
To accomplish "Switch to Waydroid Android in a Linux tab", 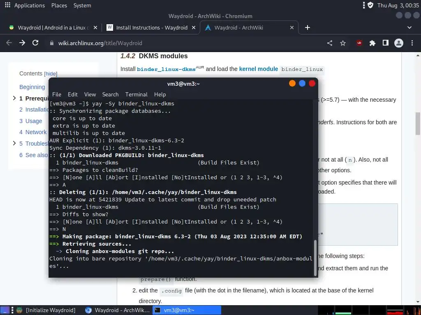I will coord(53,27).
